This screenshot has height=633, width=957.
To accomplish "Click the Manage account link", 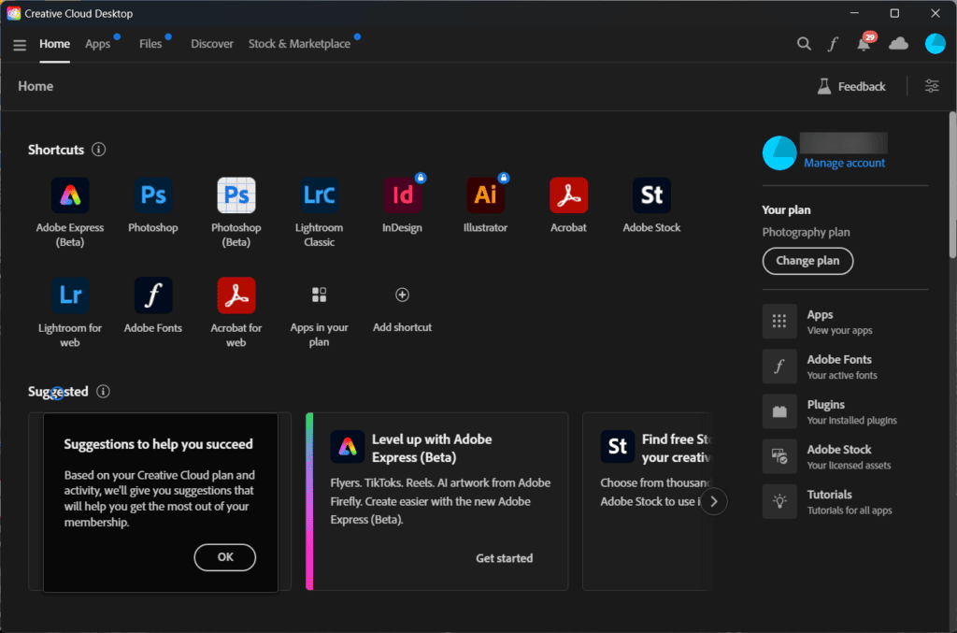I will pos(844,164).
